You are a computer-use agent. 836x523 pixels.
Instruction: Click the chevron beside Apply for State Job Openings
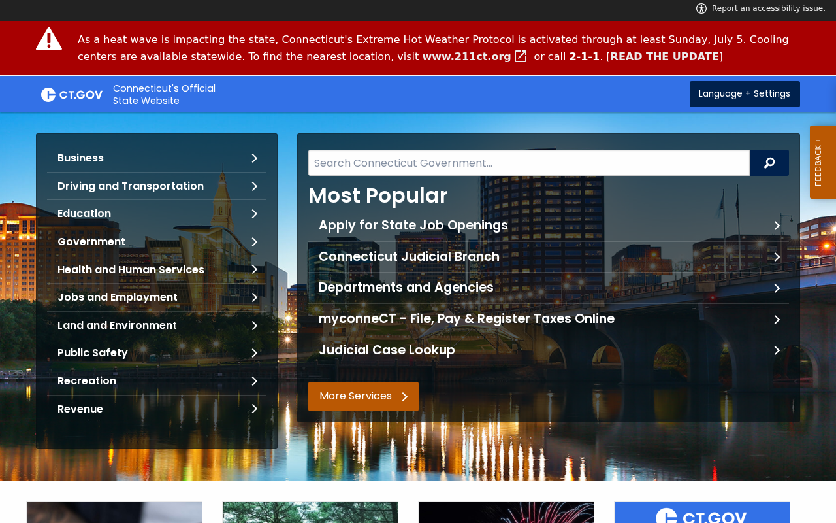tap(777, 226)
